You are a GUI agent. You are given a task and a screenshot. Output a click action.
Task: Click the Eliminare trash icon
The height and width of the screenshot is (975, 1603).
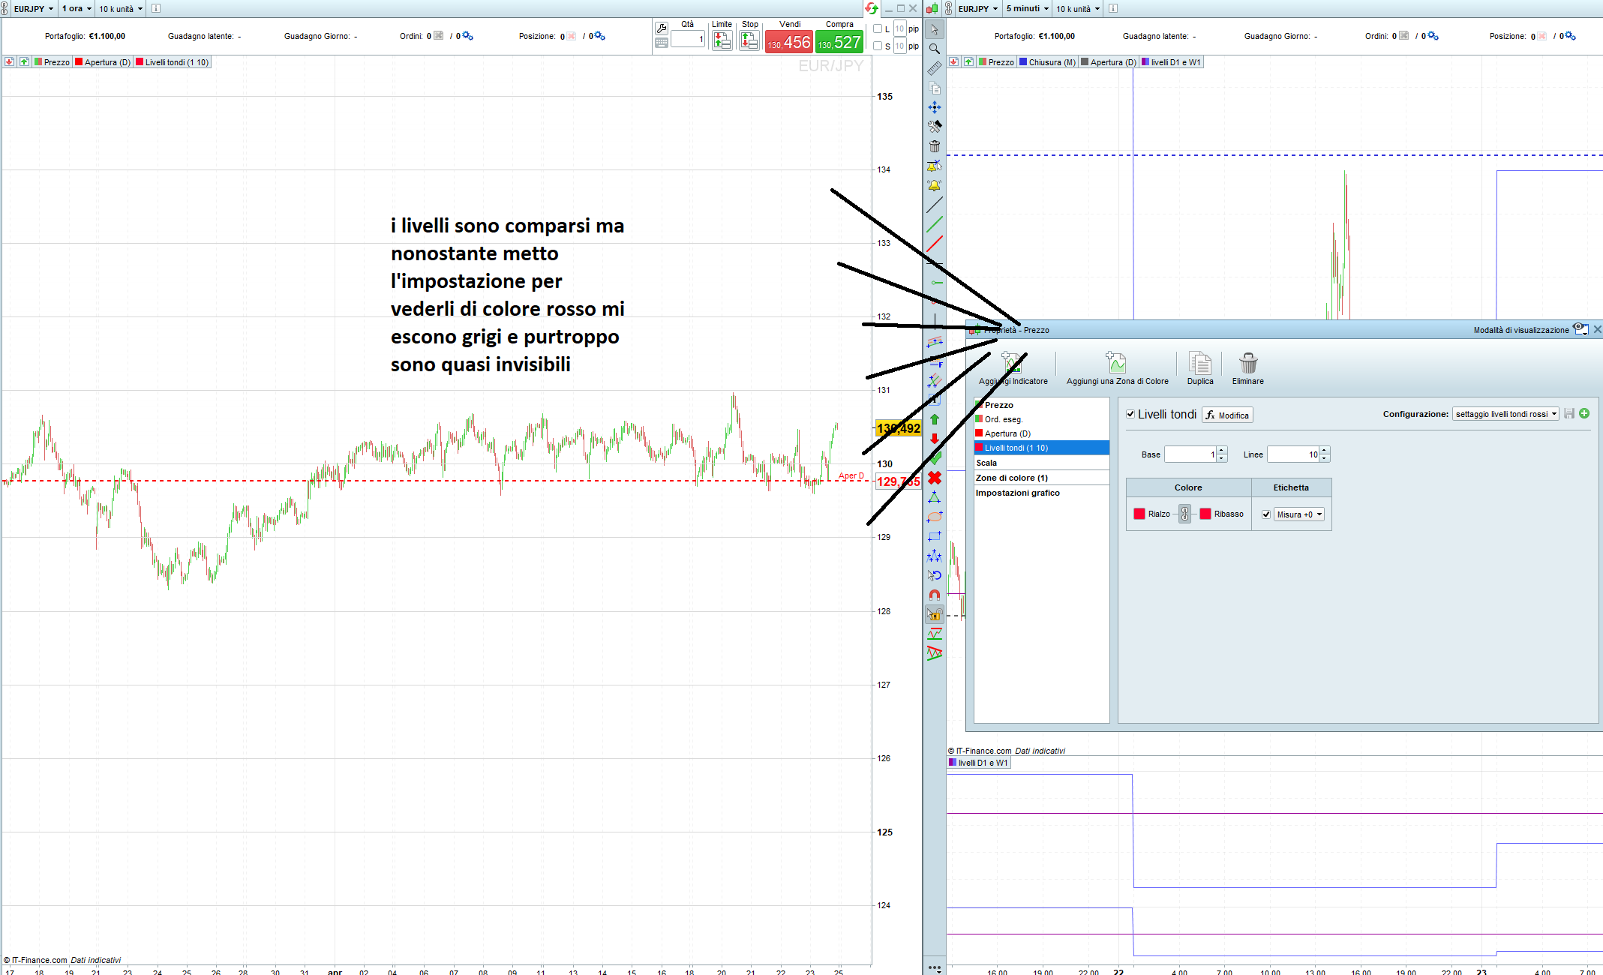[x=1247, y=364]
